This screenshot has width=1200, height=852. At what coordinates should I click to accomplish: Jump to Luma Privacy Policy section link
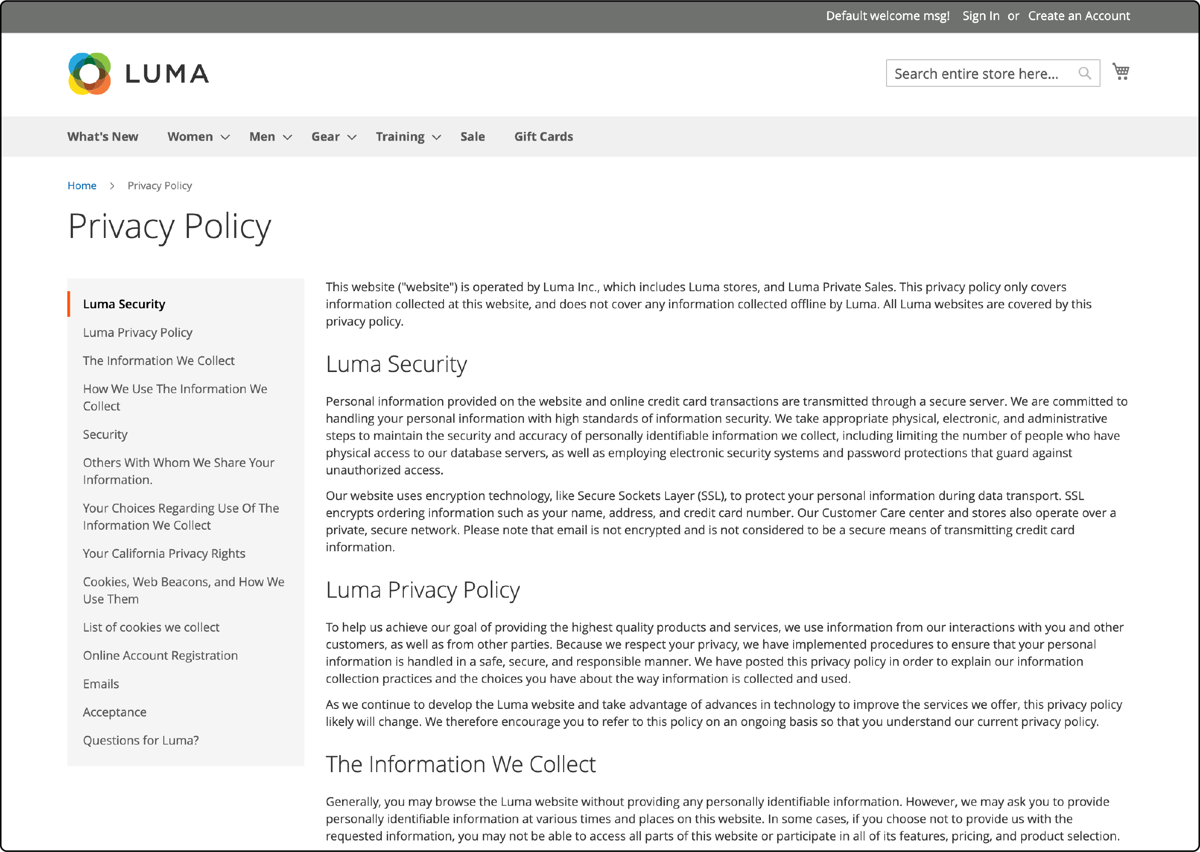tap(138, 332)
